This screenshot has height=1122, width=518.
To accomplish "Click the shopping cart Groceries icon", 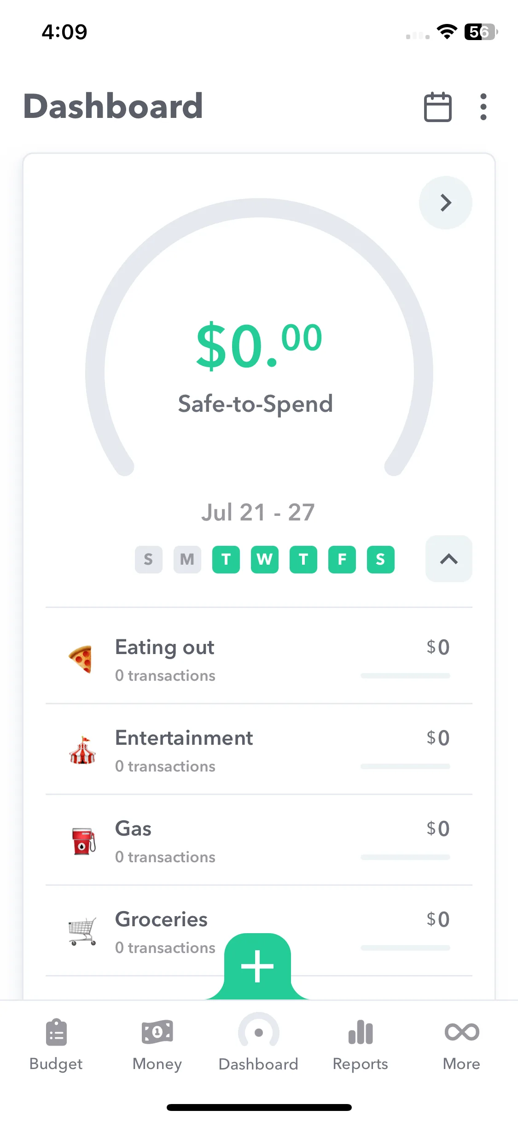I will click(x=82, y=931).
